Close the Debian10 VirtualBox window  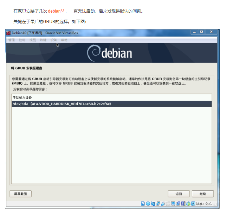(212, 32)
